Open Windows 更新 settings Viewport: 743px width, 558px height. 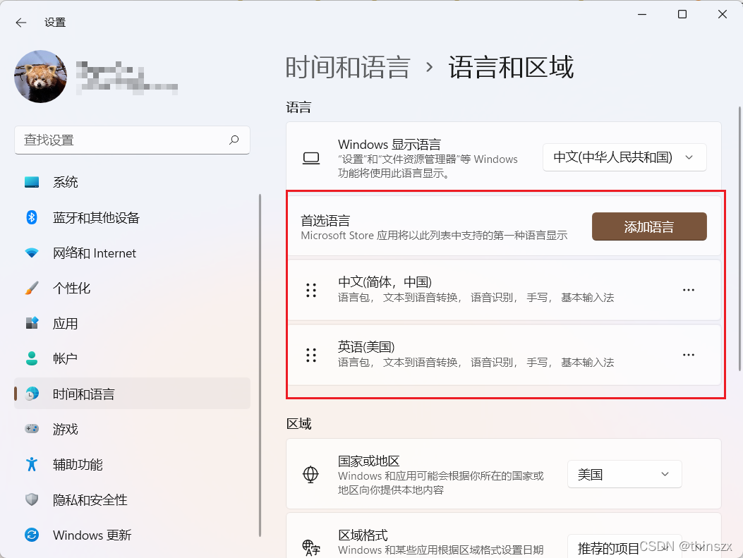tap(132, 535)
